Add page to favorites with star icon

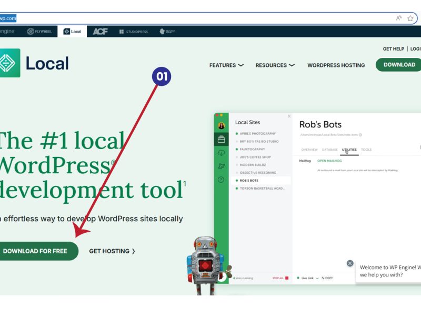410,18
